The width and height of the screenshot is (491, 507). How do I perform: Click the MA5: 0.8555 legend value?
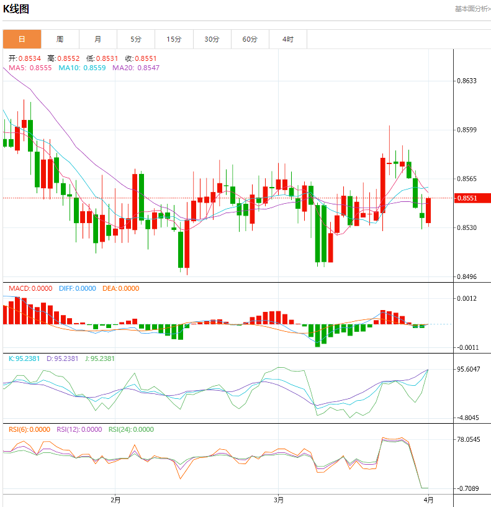point(30,68)
